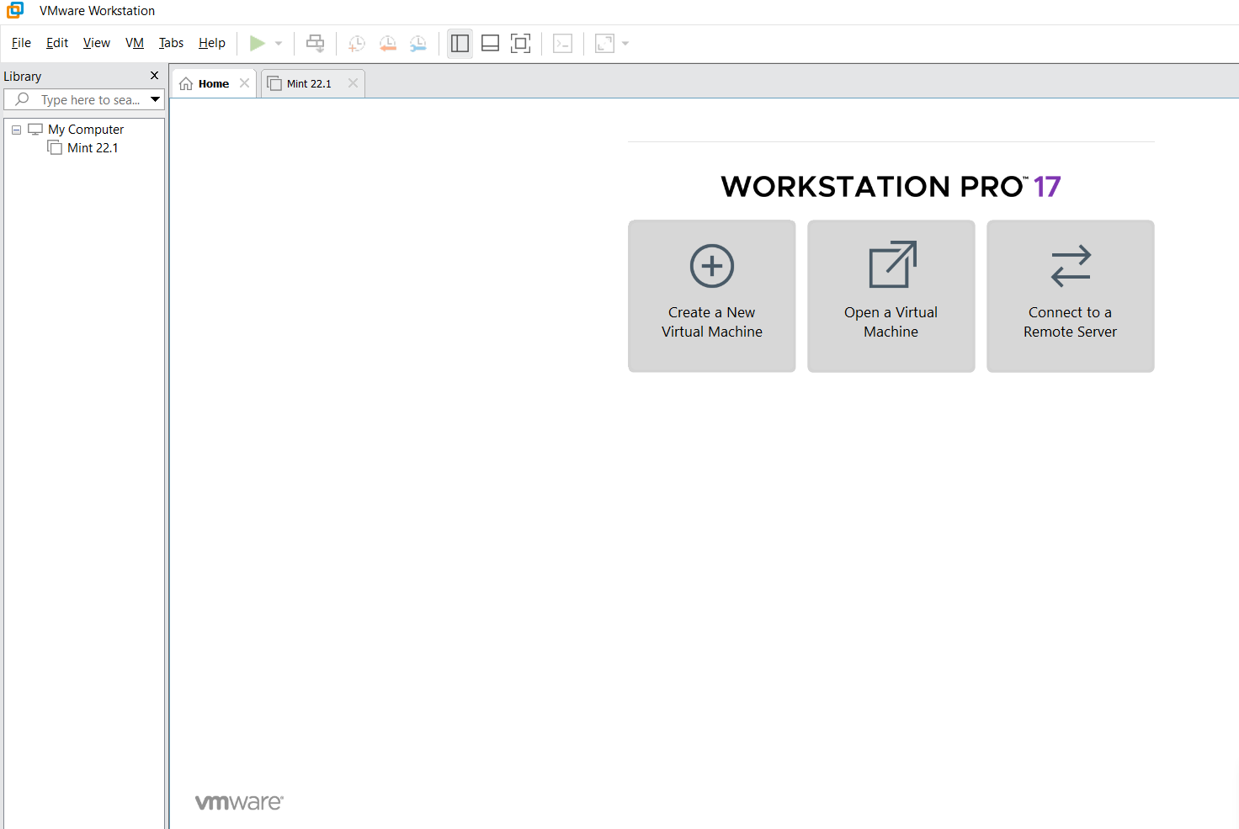1239x829 pixels.
Task: Open the power options dropdown arrow
Action: coord(279,43)
